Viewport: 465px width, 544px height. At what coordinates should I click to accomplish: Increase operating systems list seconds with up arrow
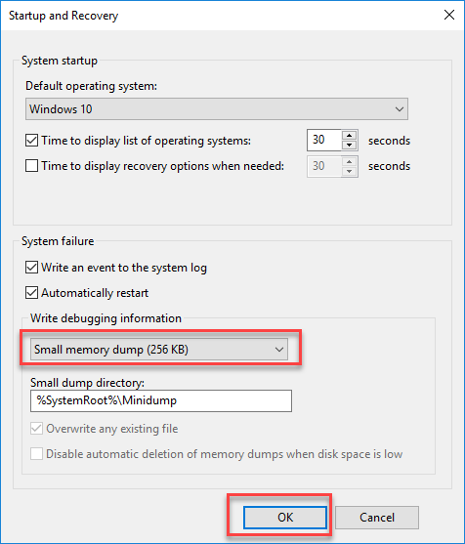[349, 136]
